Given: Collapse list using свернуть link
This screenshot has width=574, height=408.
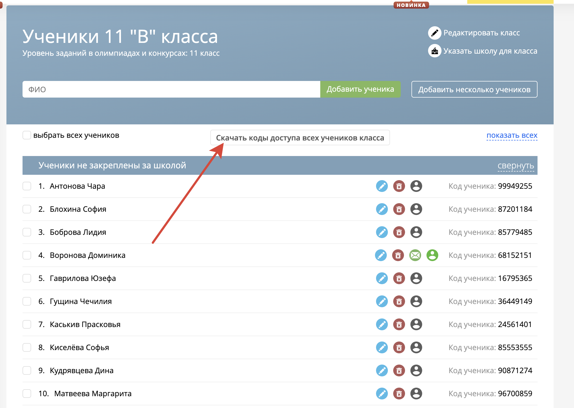Looking at the screenshot, I should point(516,166).
